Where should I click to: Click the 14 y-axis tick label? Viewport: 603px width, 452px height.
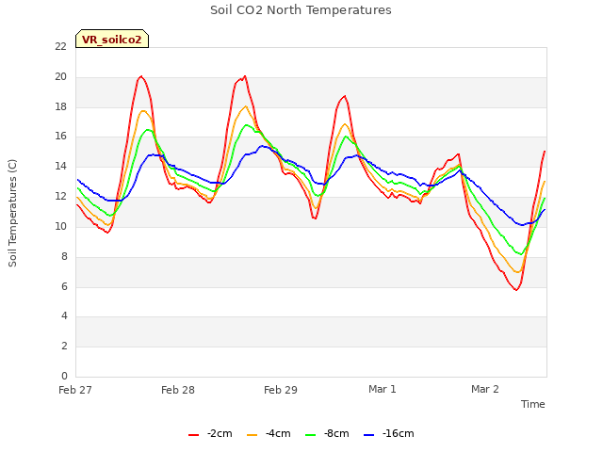(x=60, y=167)
